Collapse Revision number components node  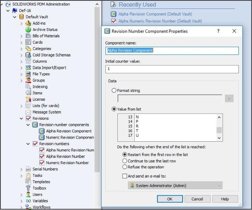(x=28, y=125)
